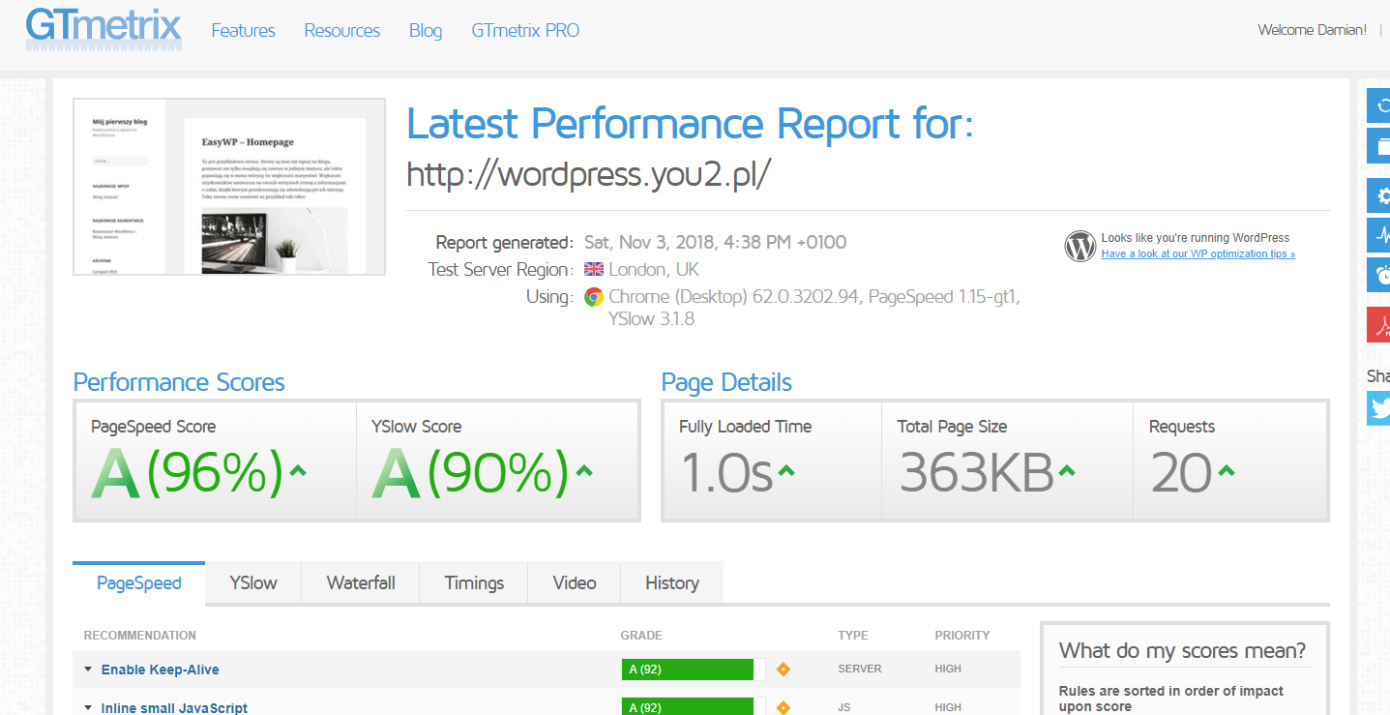Viewport: 1390px width, 715px height.
Task: Click the Welcome Damian account text
Action: pos(1313,30)
